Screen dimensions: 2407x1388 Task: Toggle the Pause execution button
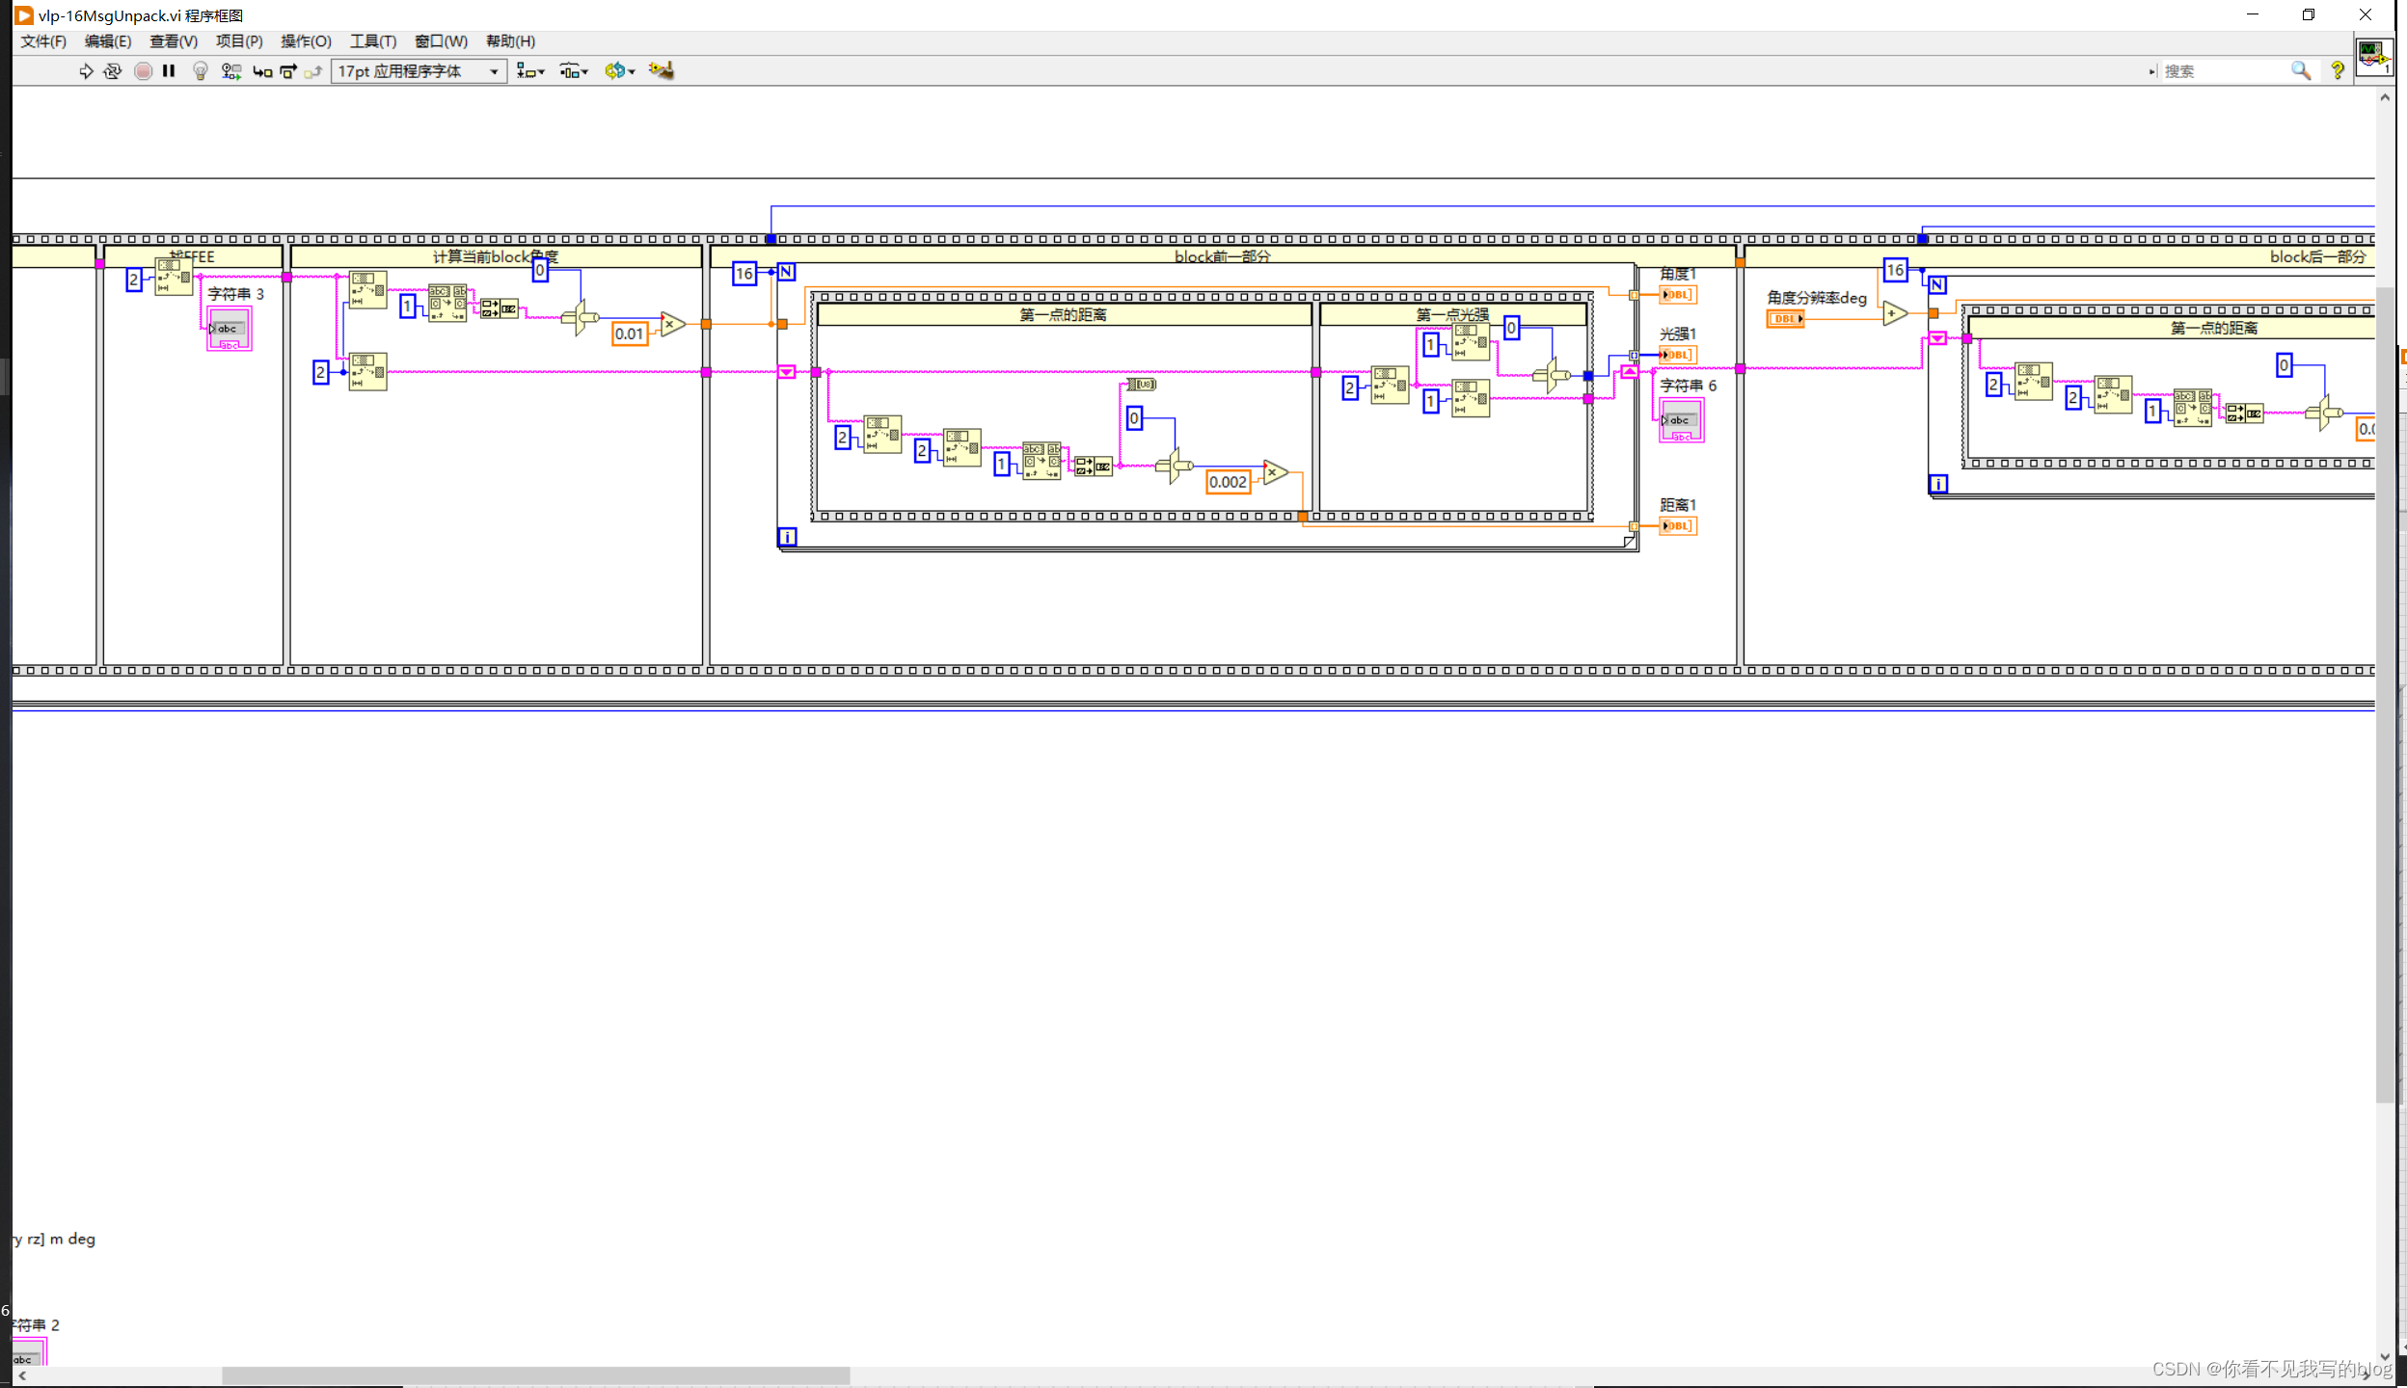(x=169, y=71)
